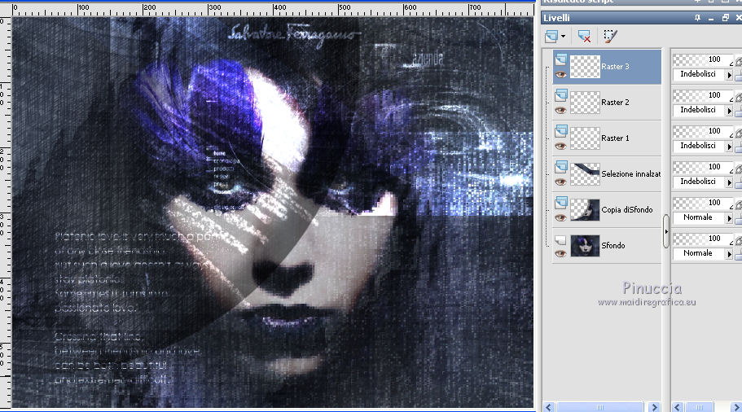Select the Copia di Sfondo layer
742x412 pixels.
pos(607,211)
